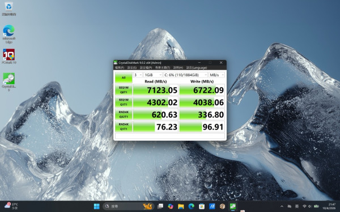Run the RND4K Q32T1 test
The width and height of the screenshot is (340, 212).
124,114
